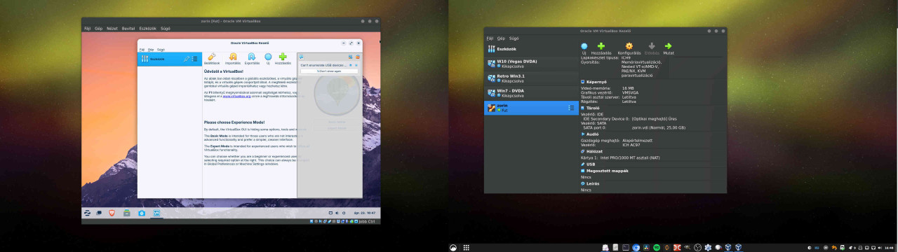
Task: Open Súgó menu in host VirtualBox Manager
Action: (514, 38)
